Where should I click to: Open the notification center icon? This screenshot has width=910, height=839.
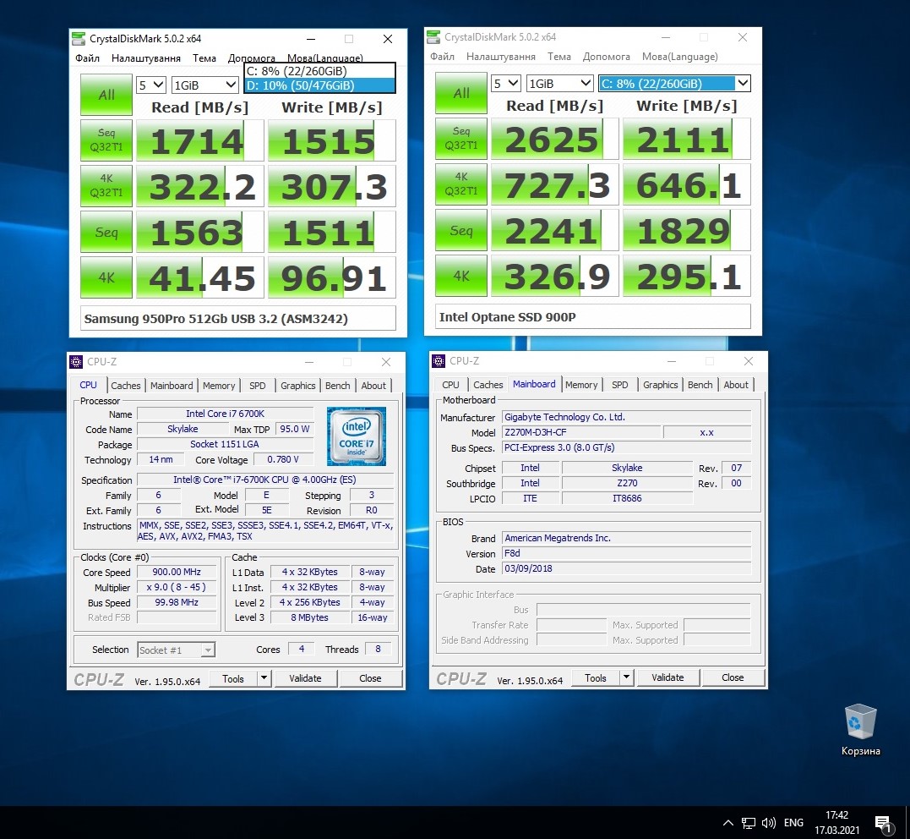[x=884, y=823]
